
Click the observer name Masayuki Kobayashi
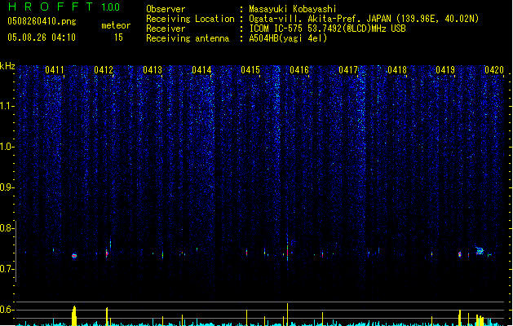tap(293, 9)
